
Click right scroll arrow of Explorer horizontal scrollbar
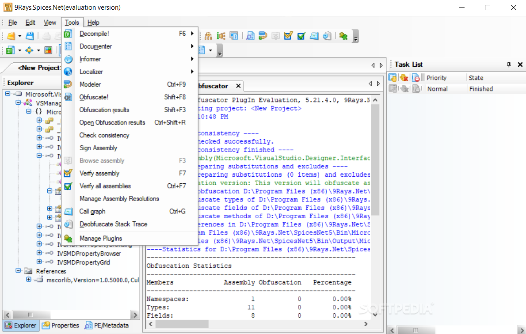click(x=135, y=315)
